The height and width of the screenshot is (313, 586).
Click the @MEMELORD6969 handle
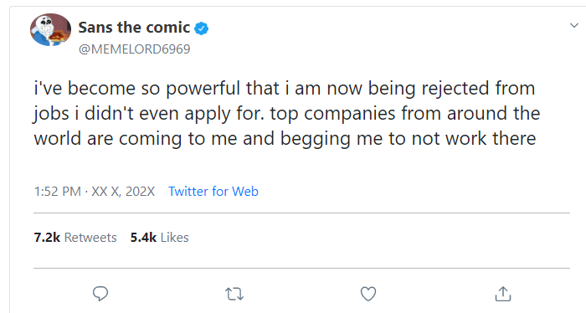(x=135, y=49)
